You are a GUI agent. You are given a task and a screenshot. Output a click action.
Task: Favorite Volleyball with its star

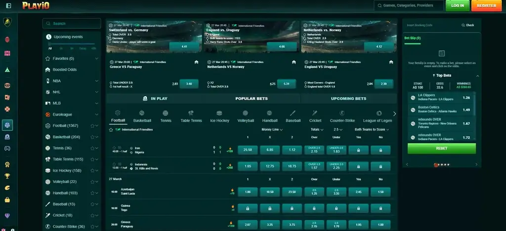click(x=92, y=182)
